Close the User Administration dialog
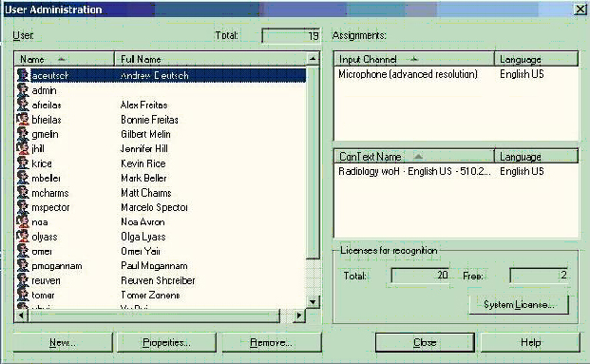Image resolution: width=590 pixels, height=364 pixels. [x=425, y=342]
